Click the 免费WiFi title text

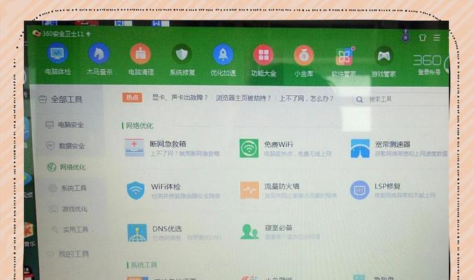coord(279,144)
